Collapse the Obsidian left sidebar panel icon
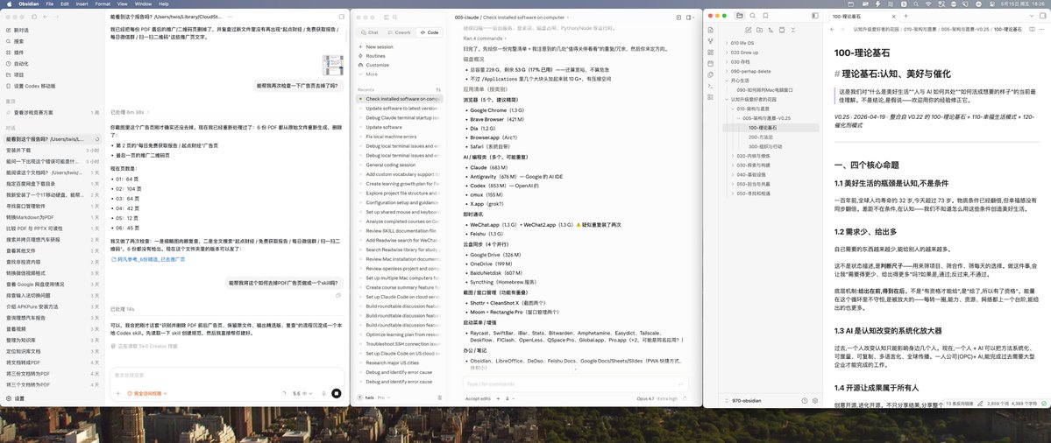Image resolution: width=1051 pixels, height=443 pixels. coord(815,16)
